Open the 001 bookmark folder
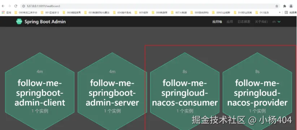Image resolution: width=297 pixels, height=130 pixels. tap(50, 13)
